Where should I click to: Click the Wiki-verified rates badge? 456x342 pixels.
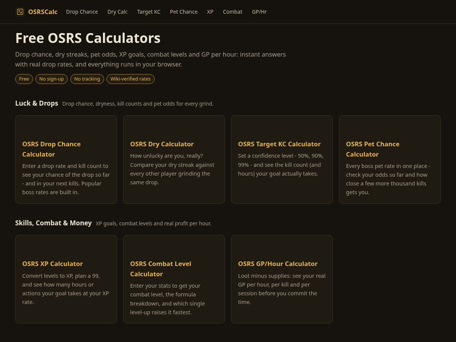point(130,79)
